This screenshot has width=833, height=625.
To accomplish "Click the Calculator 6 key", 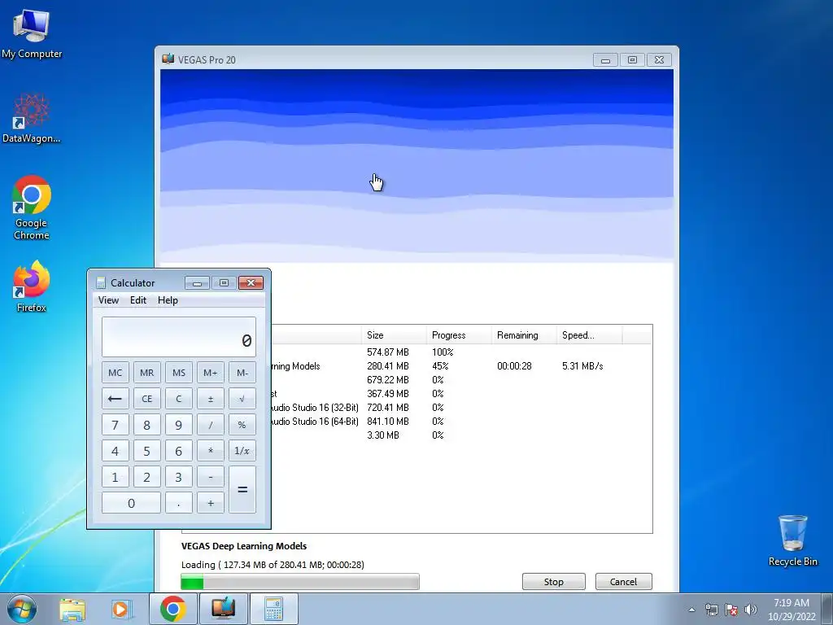I will pos(179,451).
